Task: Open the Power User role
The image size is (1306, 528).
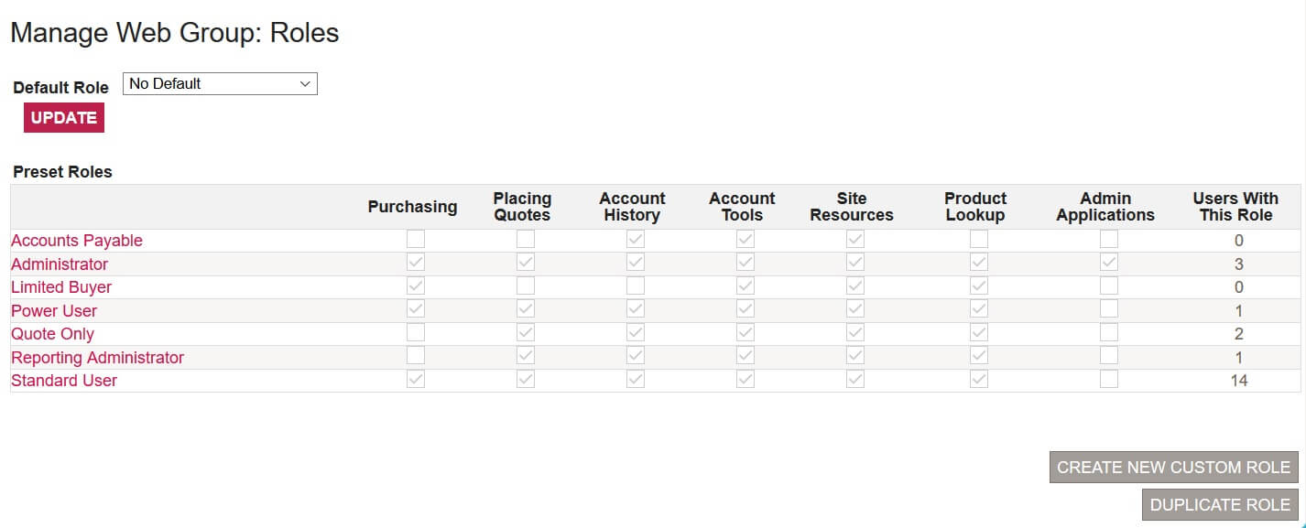Action: click(54, 311)
